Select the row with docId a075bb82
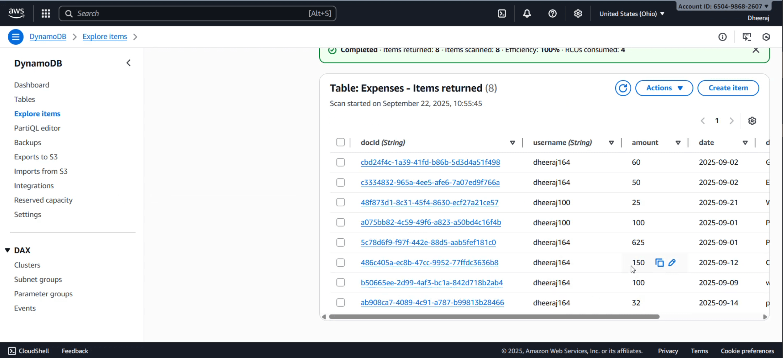The width and height of the screenshot is (783, 358). (341, 222)
